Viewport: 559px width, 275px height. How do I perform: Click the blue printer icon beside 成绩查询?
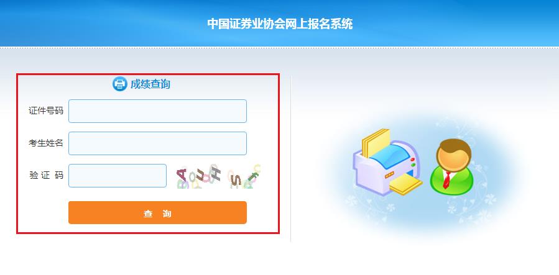click(120, 84)
